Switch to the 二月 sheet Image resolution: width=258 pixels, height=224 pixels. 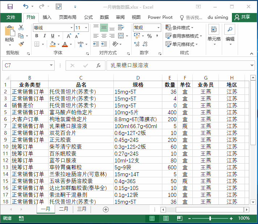[x=64, y=209]
